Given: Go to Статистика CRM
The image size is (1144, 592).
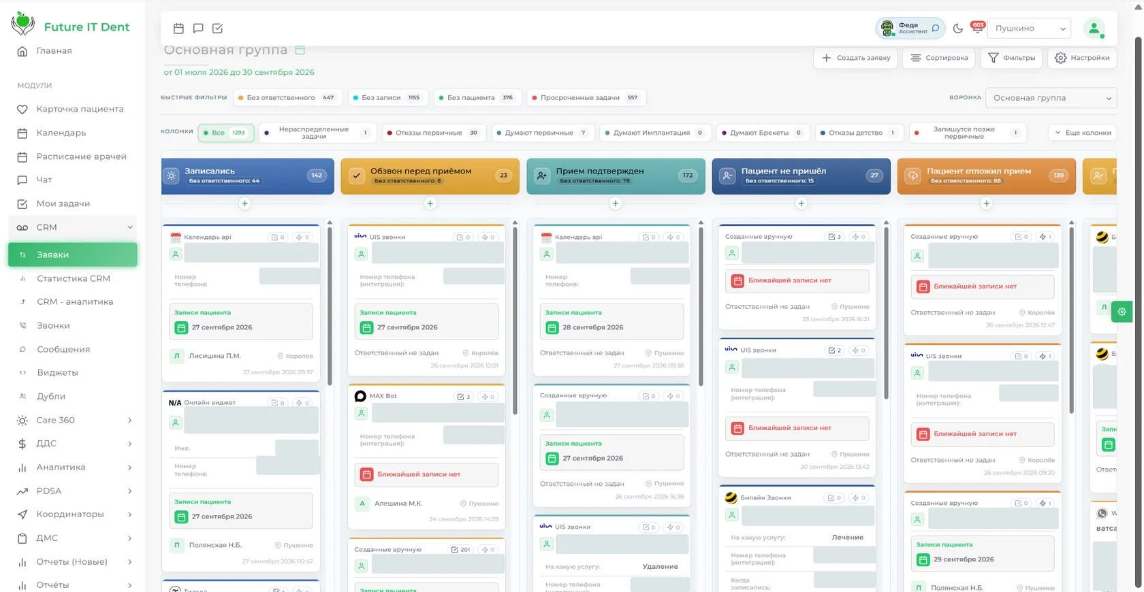Looking at the screenshot, I should tap(73, 278).
